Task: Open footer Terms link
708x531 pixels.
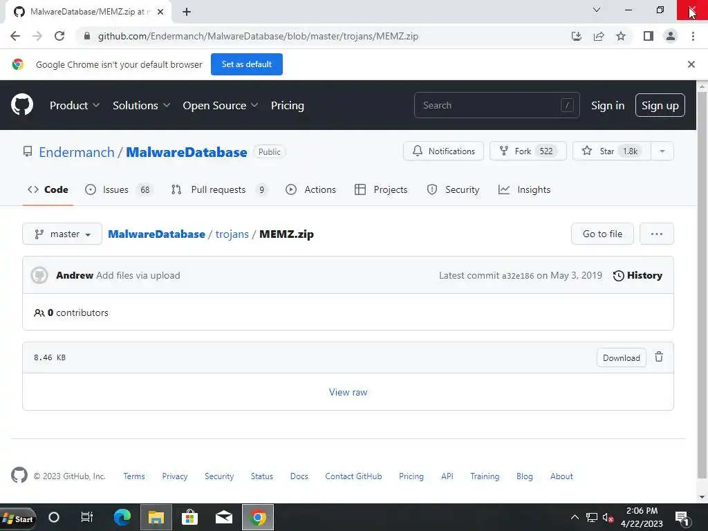Action: click(134, 476)
